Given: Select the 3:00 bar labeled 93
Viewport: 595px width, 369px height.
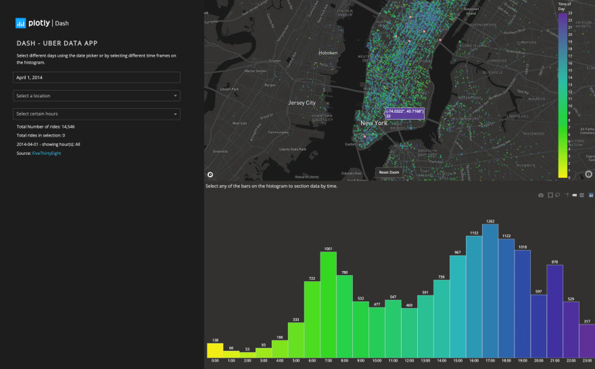Looking at the screenshot, I should pos(263,353).
